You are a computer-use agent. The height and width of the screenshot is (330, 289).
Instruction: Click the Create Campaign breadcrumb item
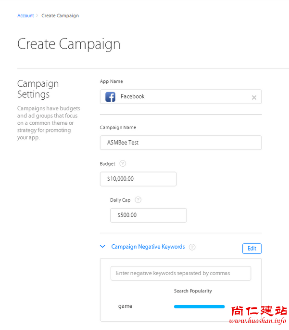(x=60, y=16)
